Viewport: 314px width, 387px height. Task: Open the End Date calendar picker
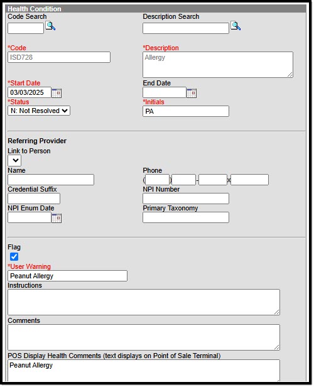click(x=192, y=93)
